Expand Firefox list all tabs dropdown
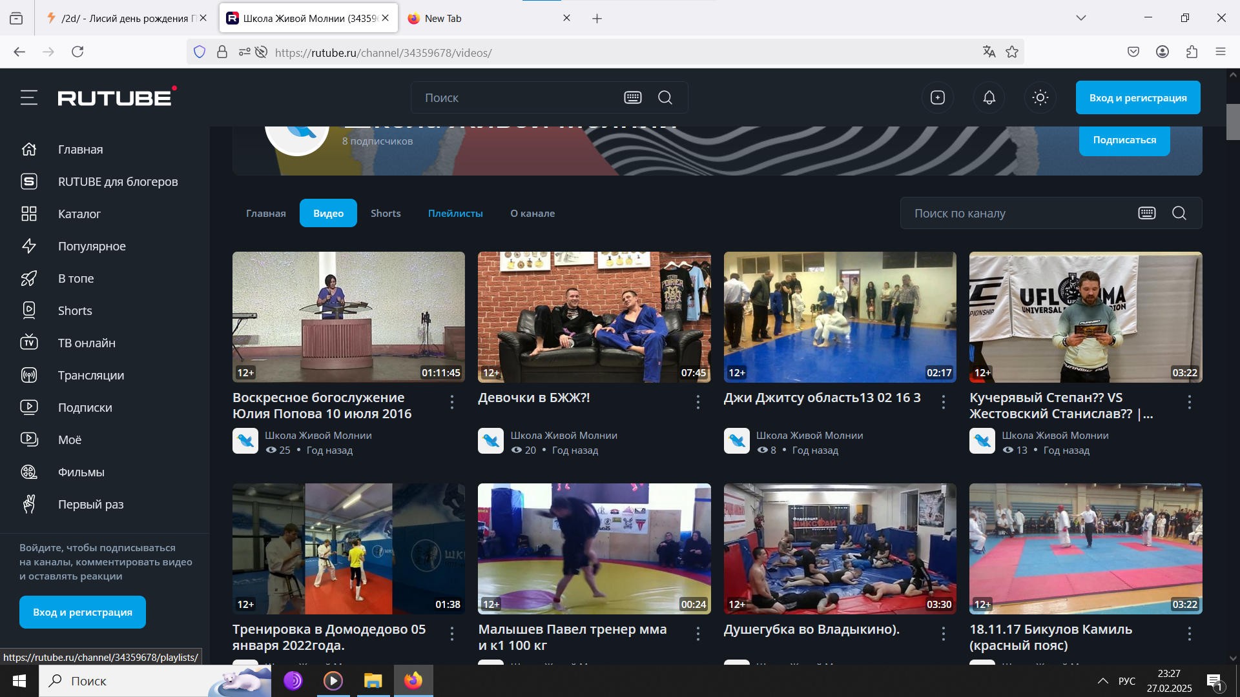The image size is (1240, 697). 1081,18
